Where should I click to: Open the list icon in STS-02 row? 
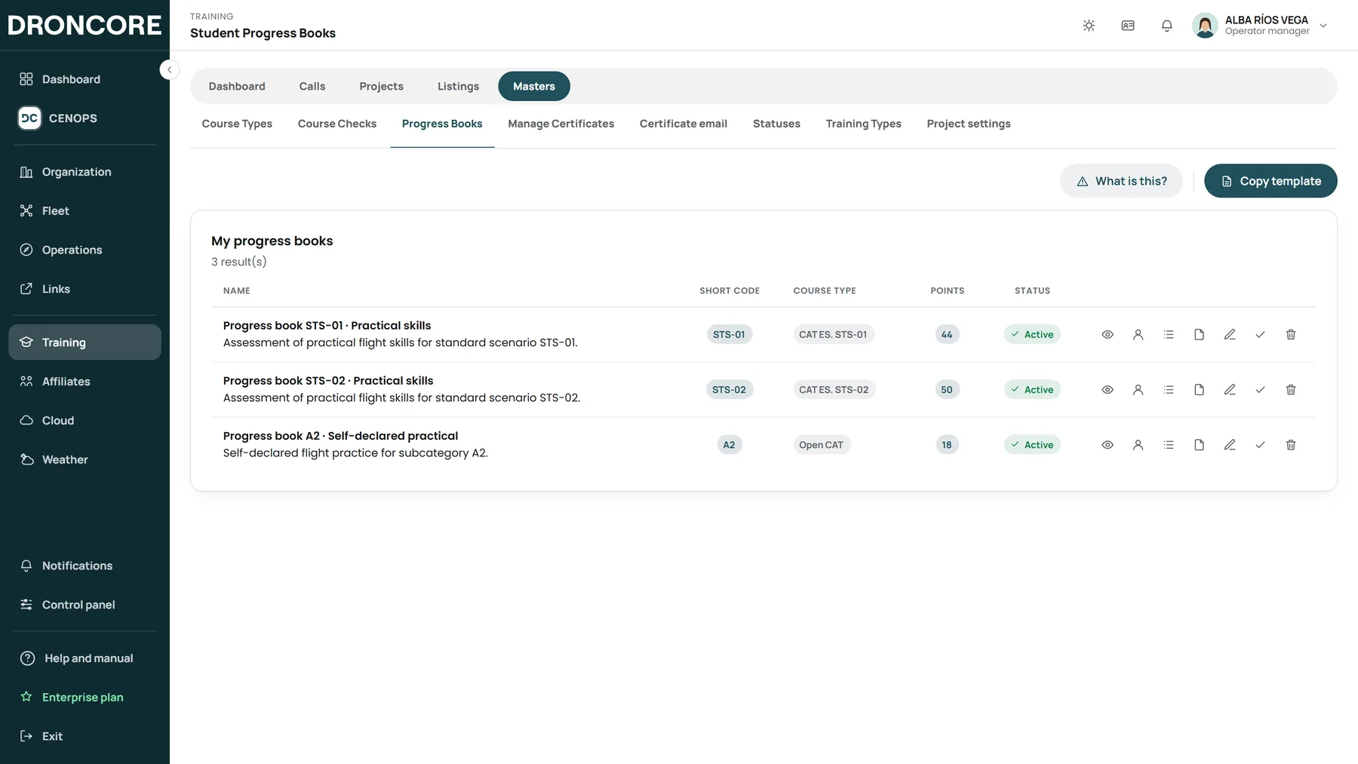click(1169, 390)
